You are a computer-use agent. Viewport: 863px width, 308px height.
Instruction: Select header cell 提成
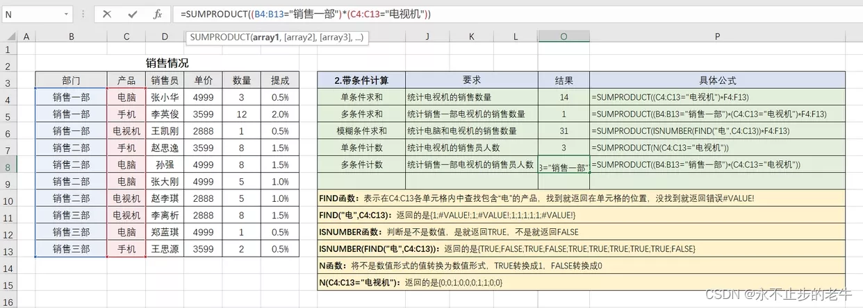(280, 80)
